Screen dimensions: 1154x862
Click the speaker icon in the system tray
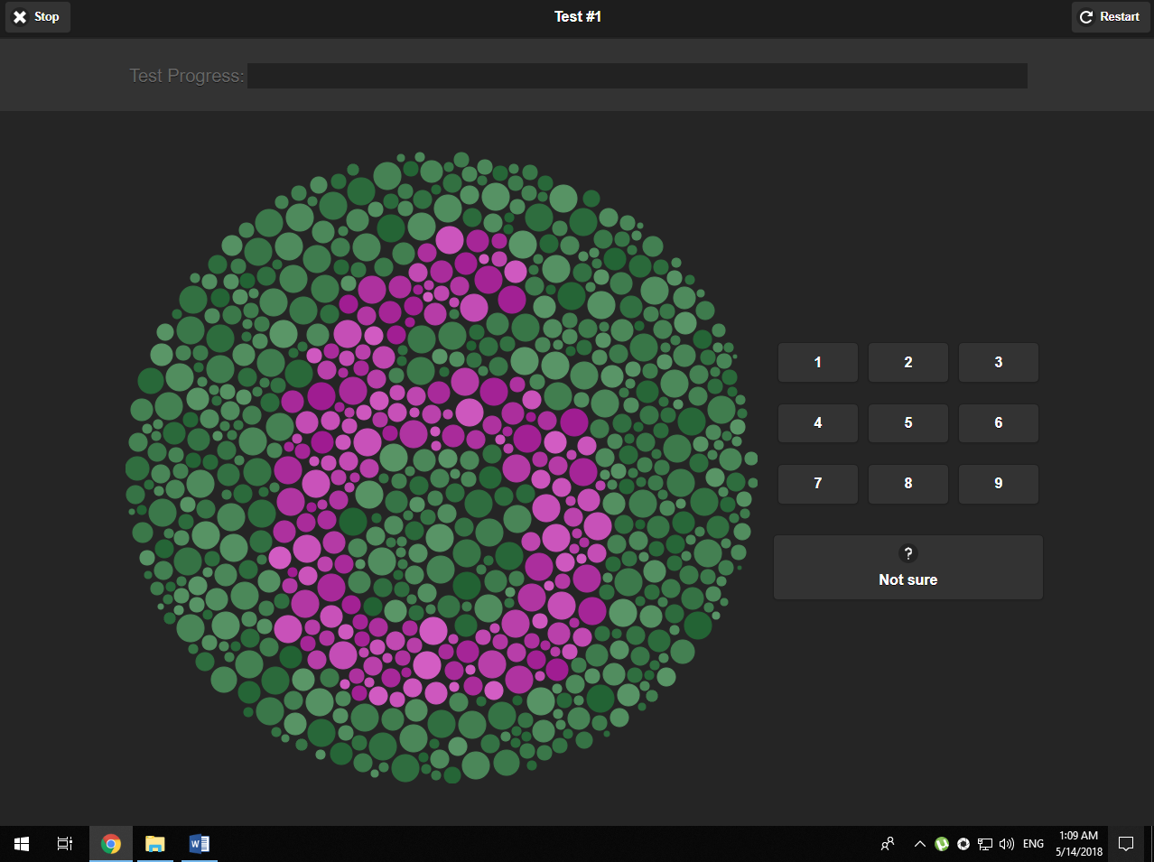click(1006, 844)
